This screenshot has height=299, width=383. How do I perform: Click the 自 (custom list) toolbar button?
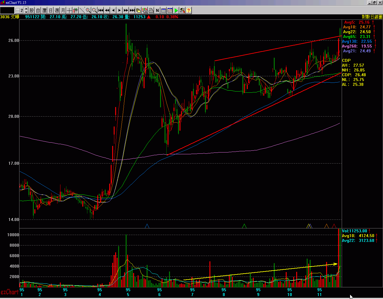coord(38,10)
